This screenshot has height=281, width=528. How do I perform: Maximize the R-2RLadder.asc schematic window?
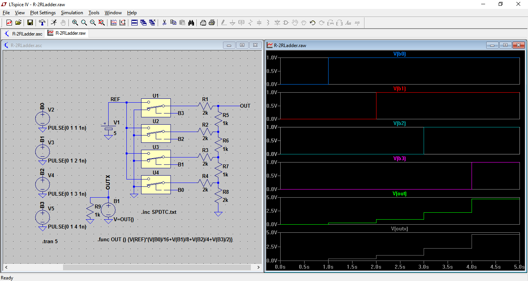242,45
